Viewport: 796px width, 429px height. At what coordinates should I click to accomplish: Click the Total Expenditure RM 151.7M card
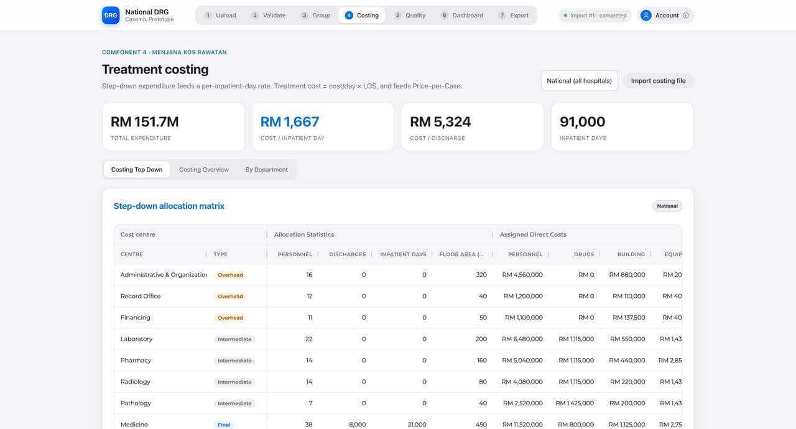click(174, 127)
